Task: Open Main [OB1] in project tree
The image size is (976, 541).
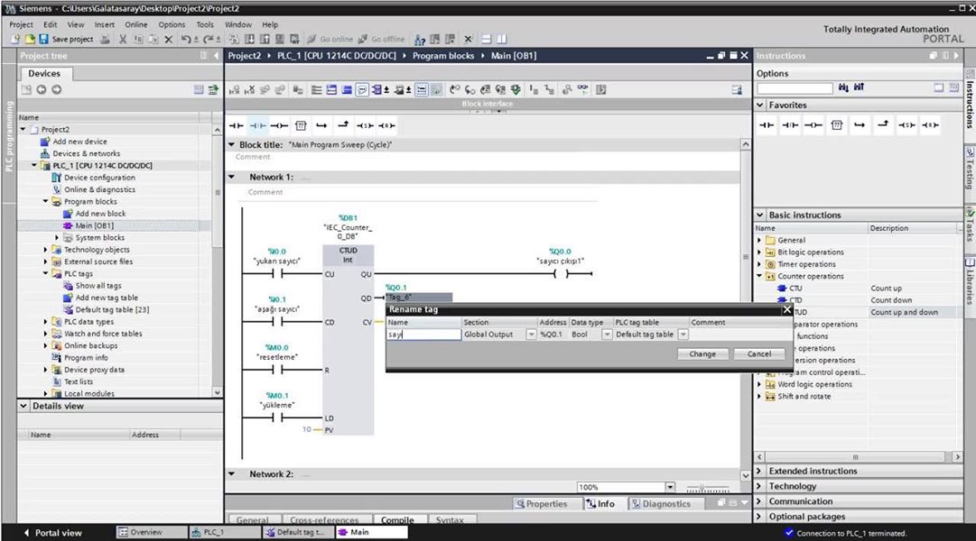Action: point(94,225)
